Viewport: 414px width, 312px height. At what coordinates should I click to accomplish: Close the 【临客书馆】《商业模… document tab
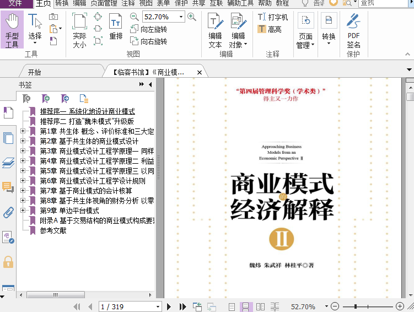coord(200,72)
